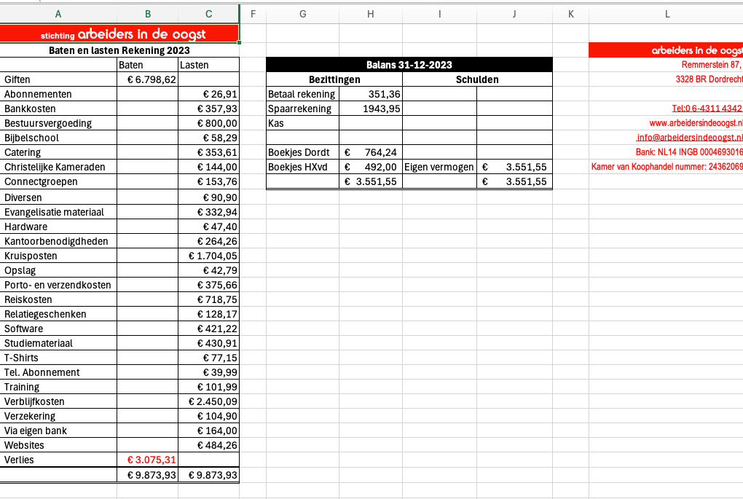Viewport: 743px width, 499px height.
Task: Select the € 47,40 Hardware amount
Action: (209, 227)
